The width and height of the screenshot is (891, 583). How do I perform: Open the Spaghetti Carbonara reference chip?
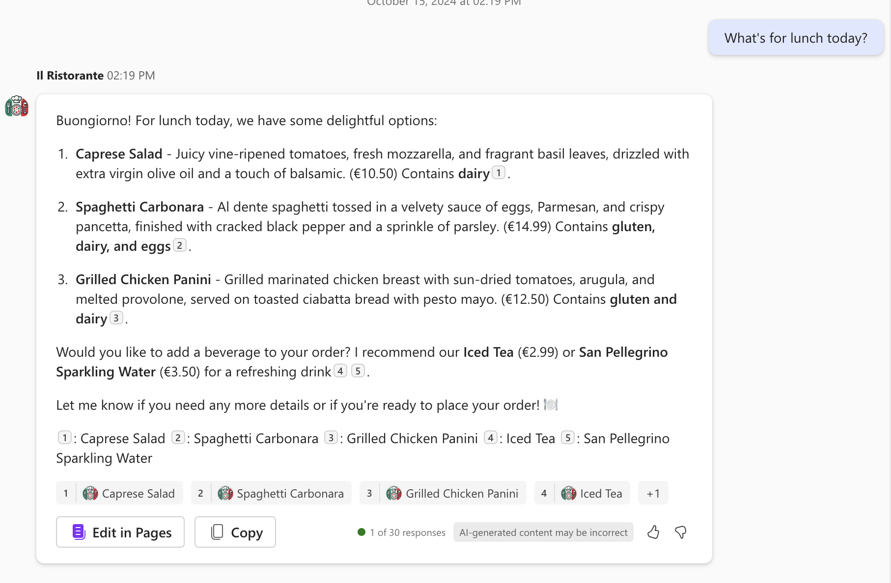click(x=271, y=493)
